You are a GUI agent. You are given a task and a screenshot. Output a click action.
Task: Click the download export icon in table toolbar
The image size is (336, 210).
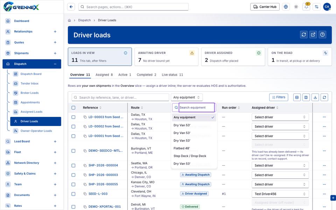click(315, 98)
